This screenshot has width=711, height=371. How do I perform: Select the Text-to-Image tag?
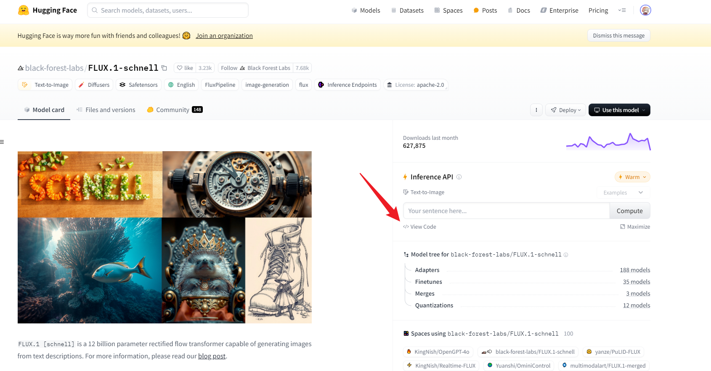coord(45,85)
